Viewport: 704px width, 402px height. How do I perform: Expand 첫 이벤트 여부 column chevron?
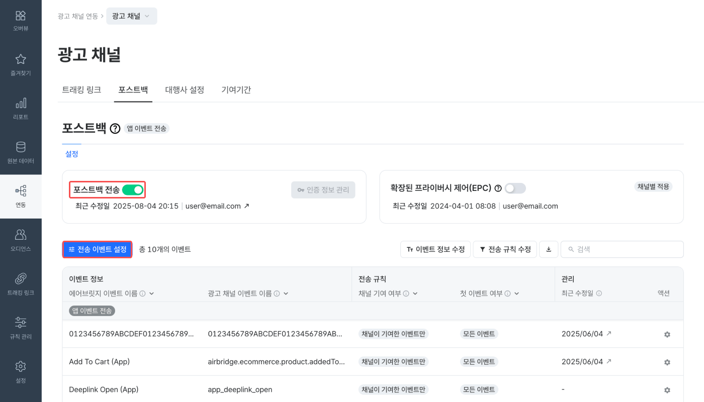click(x=516, y=293)
